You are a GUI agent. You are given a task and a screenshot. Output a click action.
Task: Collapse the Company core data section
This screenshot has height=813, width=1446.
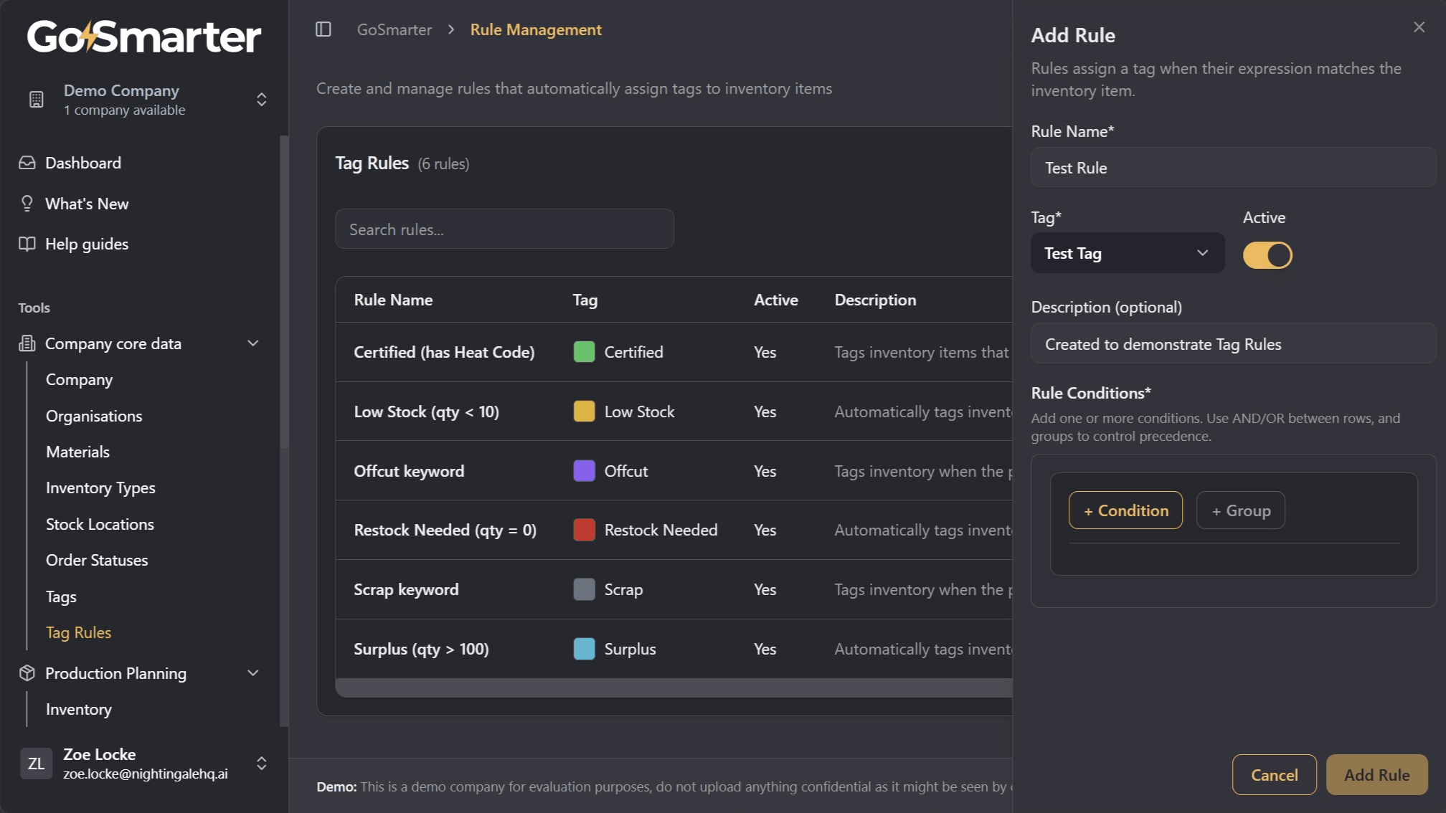(252, 343)
